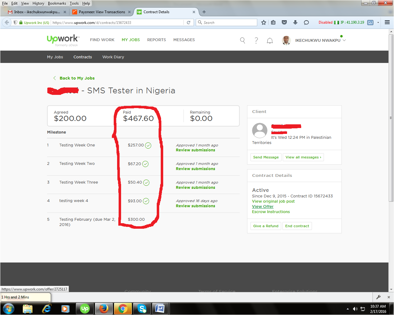The image size is (394, 315).
Task: Reload the page with the refresh icon
Action: tap(189, 22)
